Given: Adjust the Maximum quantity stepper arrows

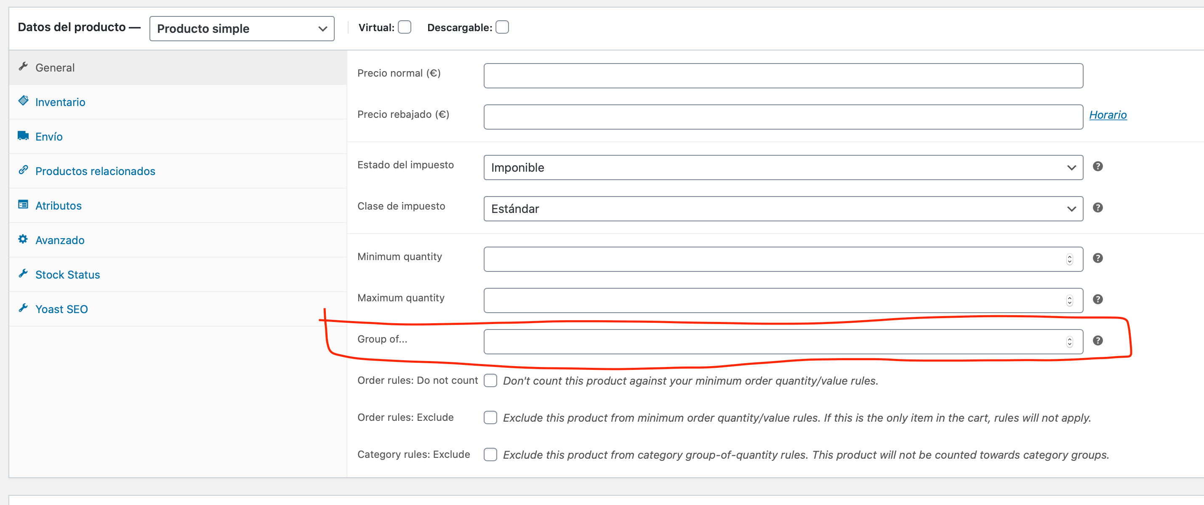Looking at the screenshot, I should click(1069, 300).
